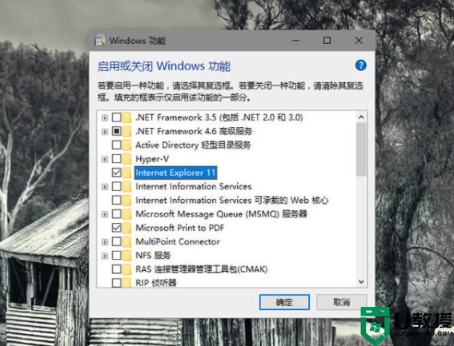The height and width of the screenshot is (346, 454).
Task: Expand the Microsoft Message Queue (MSMQ) node
Action: 105,214
